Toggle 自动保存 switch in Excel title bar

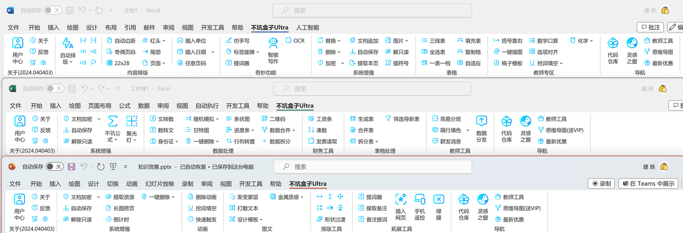pos(55,89)
